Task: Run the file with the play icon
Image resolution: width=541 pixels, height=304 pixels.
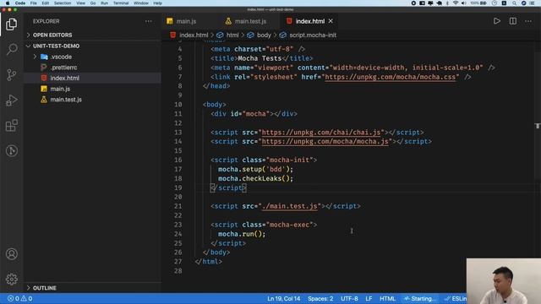Action: click(497, 21)
